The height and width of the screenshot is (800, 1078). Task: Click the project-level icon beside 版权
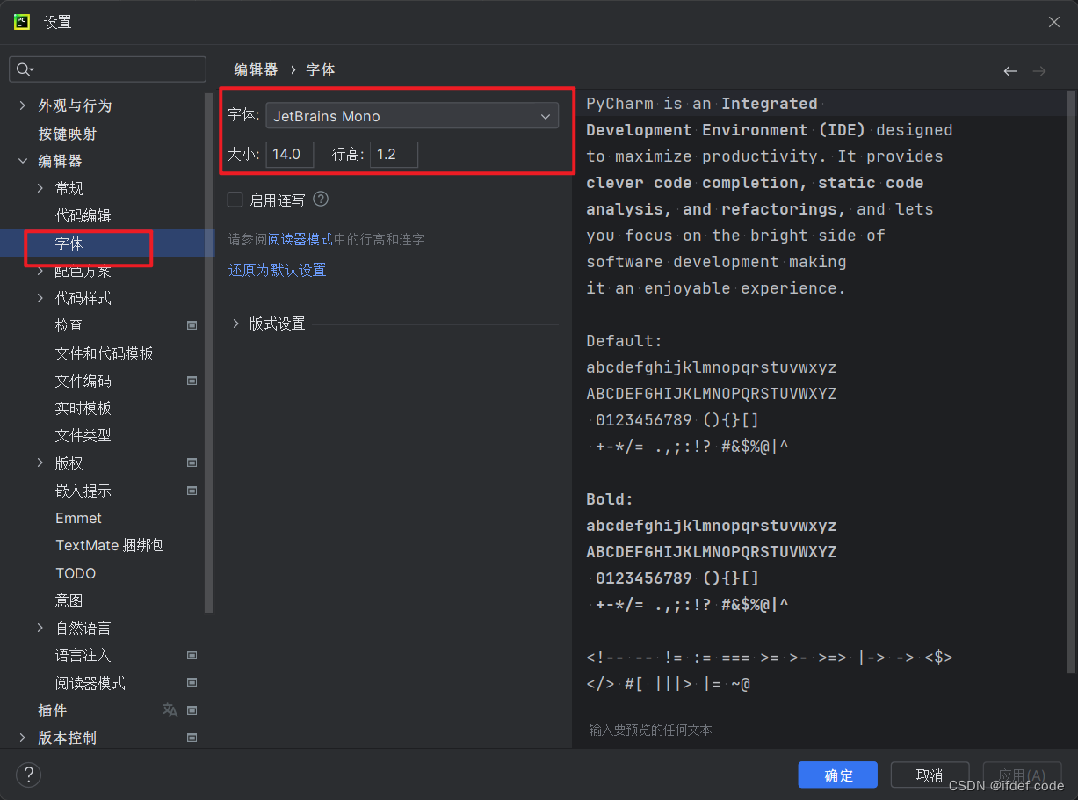[x=192, y=462]
